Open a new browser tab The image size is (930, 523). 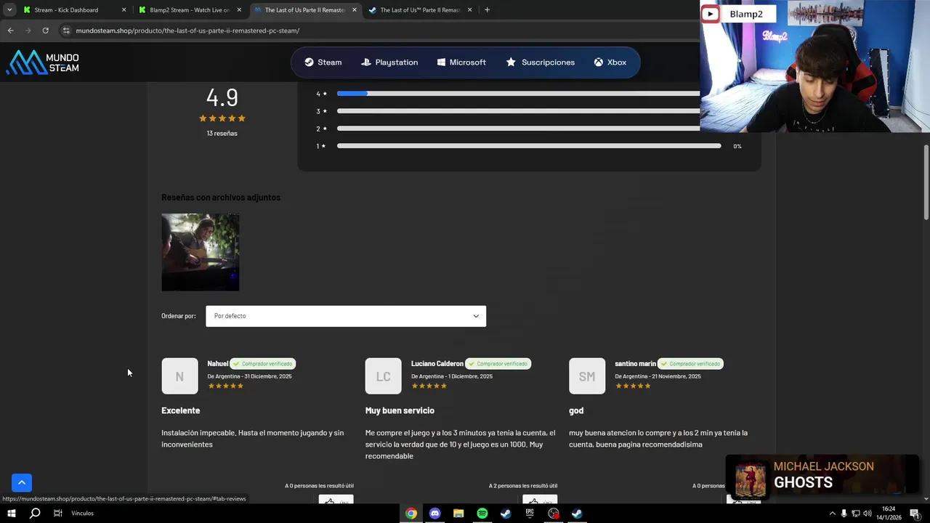(487, 10)
